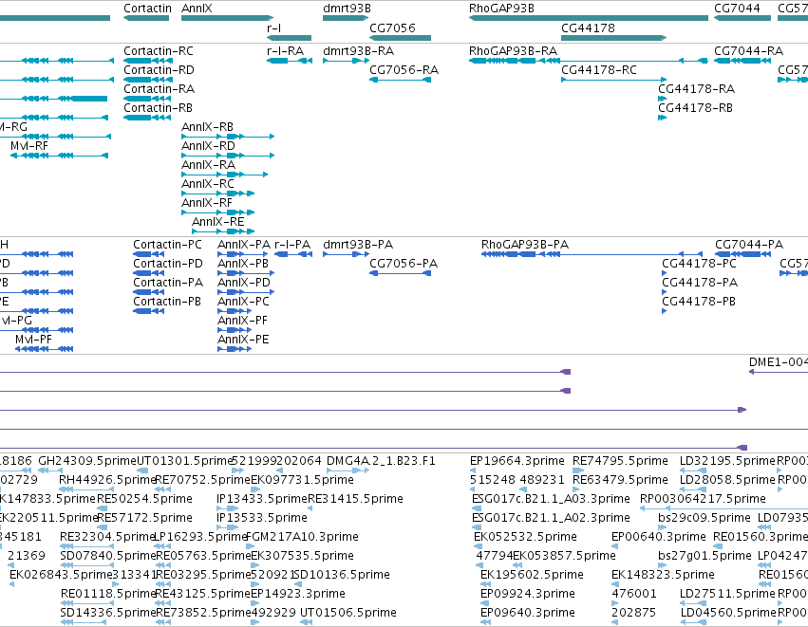Click the AnnIX-RE transcript label
Screen dimensions: 808x627
[218, 222]
